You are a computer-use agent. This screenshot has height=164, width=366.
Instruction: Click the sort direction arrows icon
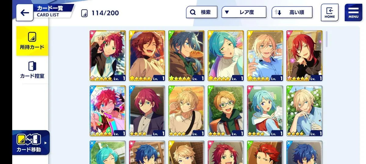[278, 12]
